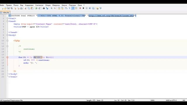The image size is (187, 105).
Task: Open the Макросы menu
Action: pos(56,5)
